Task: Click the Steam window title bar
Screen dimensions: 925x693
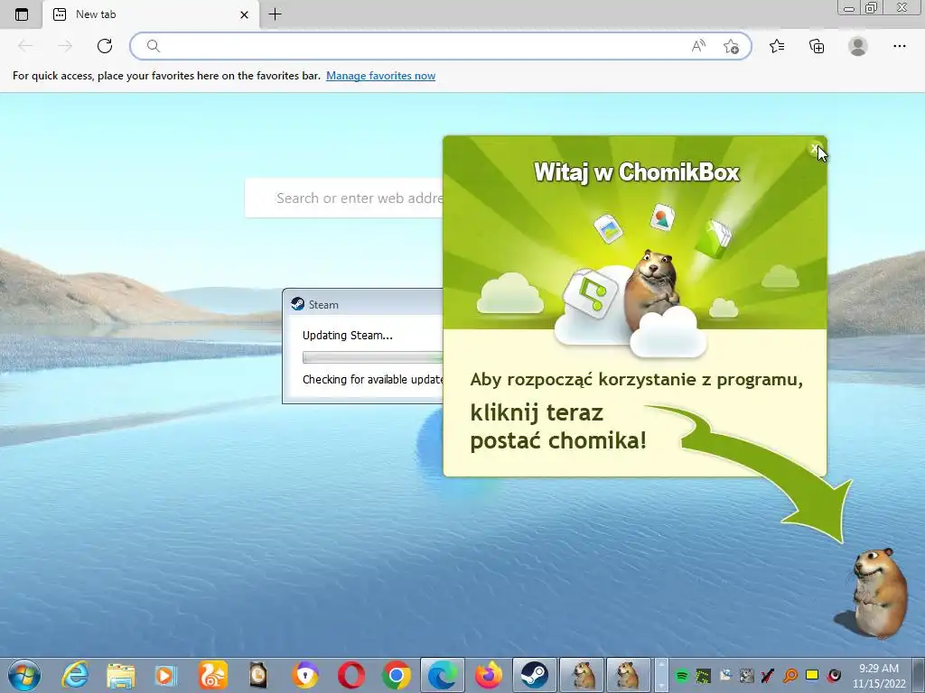Action: coord(363,304)
